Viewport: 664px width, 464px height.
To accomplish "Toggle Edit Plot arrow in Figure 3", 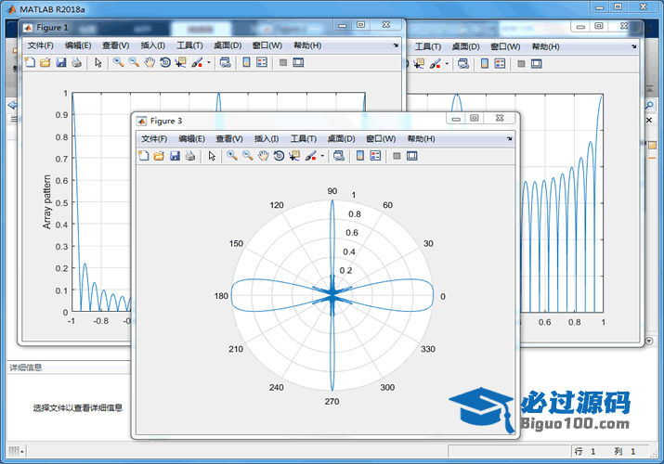I will tap(212, 156).
